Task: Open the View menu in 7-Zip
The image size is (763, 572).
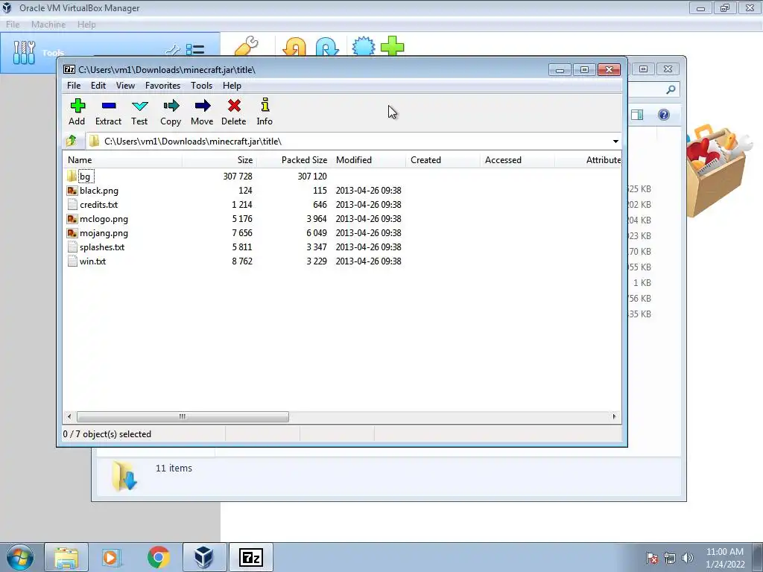Action: [x=125, y=86]
